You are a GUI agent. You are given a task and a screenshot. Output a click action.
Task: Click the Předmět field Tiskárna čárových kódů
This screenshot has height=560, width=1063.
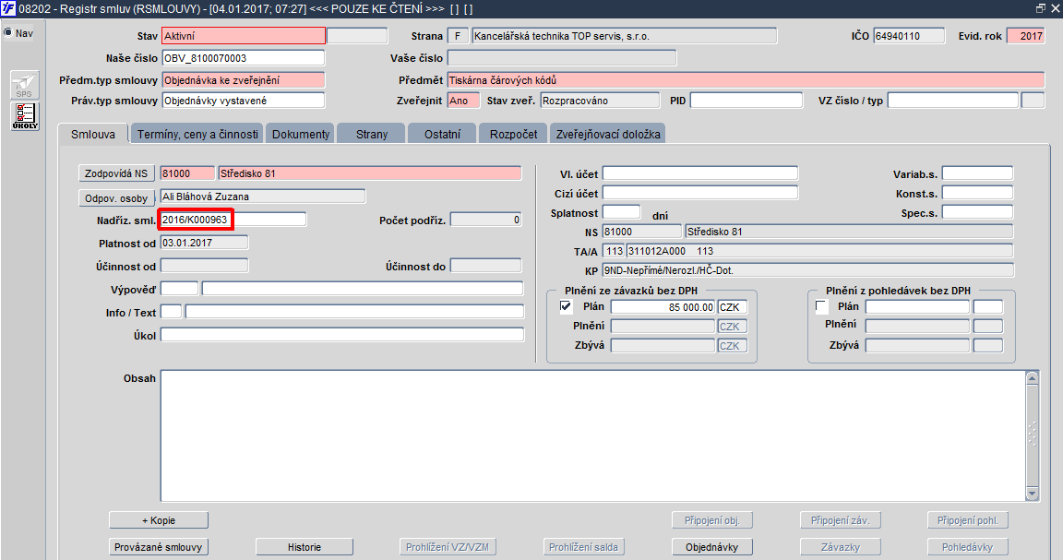(746, 80)
